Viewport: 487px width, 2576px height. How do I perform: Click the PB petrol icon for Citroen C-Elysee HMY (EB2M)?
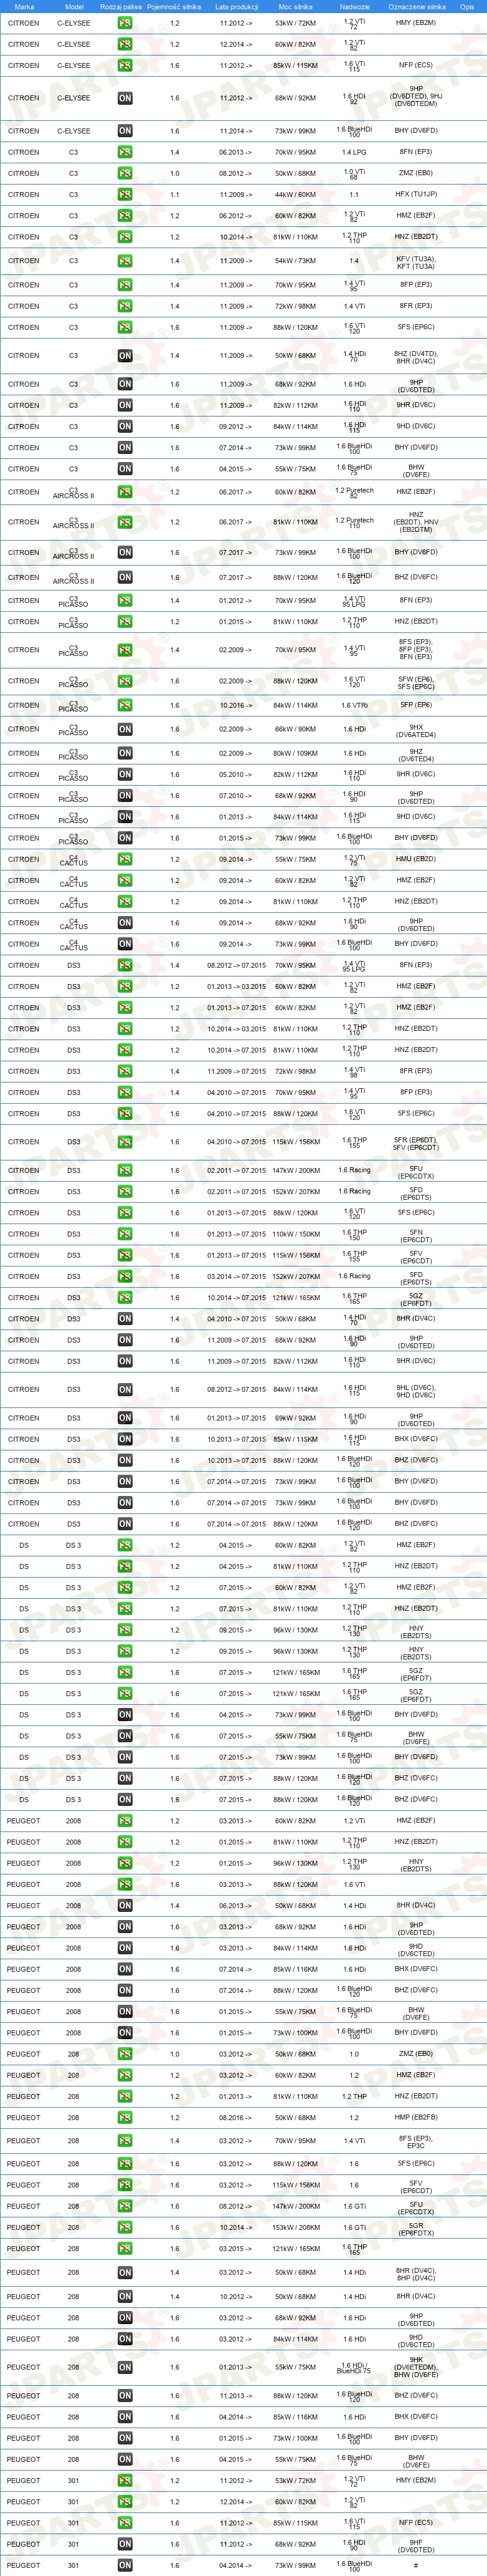tap(125, 23)
